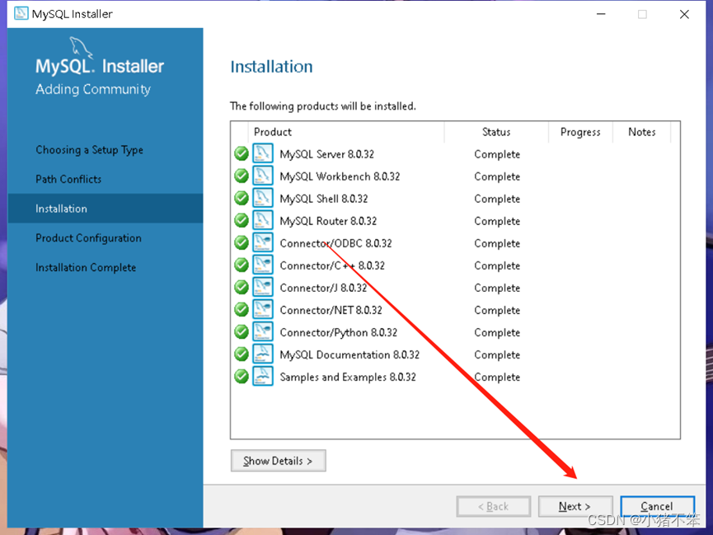This screenshot has height=535, width=713.
Task: Click Complete status for MySQL Workbench
Action: pos(497,176)
